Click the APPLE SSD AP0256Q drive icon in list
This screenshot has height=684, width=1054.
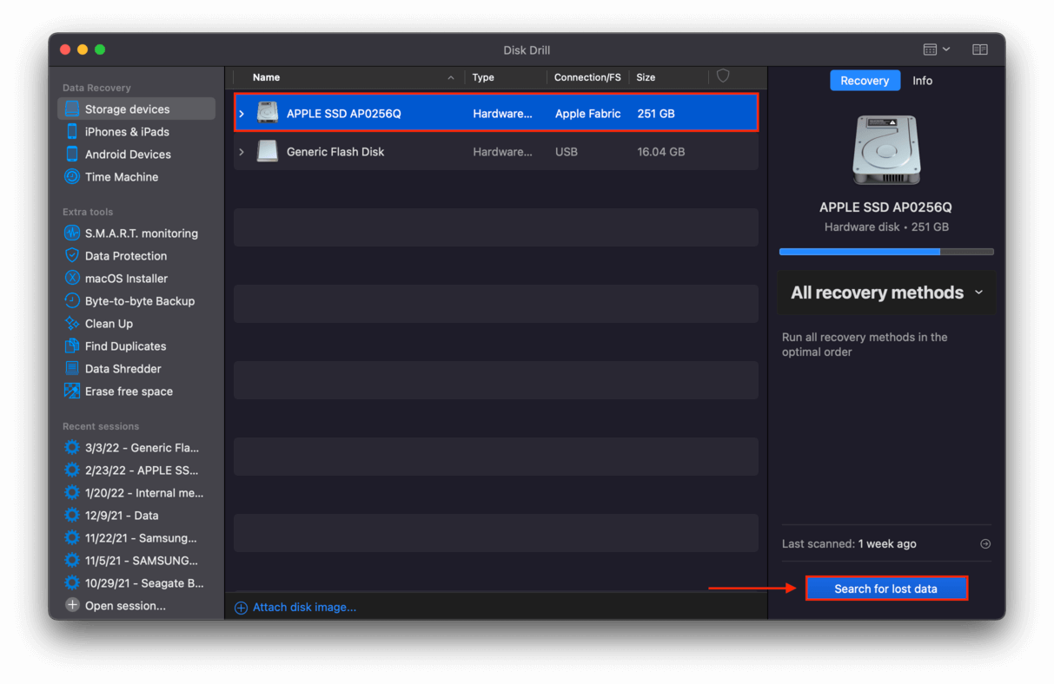(268, 114)
